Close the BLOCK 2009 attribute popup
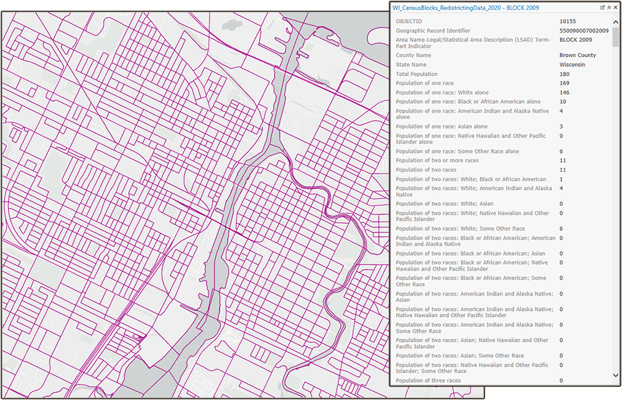Viewport: 622px width, 400px height. 616,7
